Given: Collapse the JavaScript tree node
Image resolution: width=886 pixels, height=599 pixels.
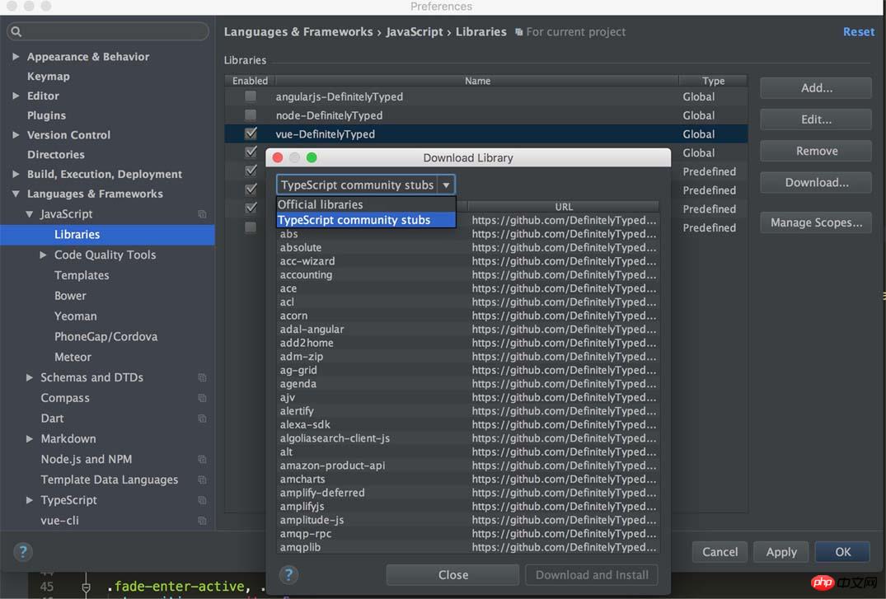Looking at the screenshot, I should coord(30,214).
